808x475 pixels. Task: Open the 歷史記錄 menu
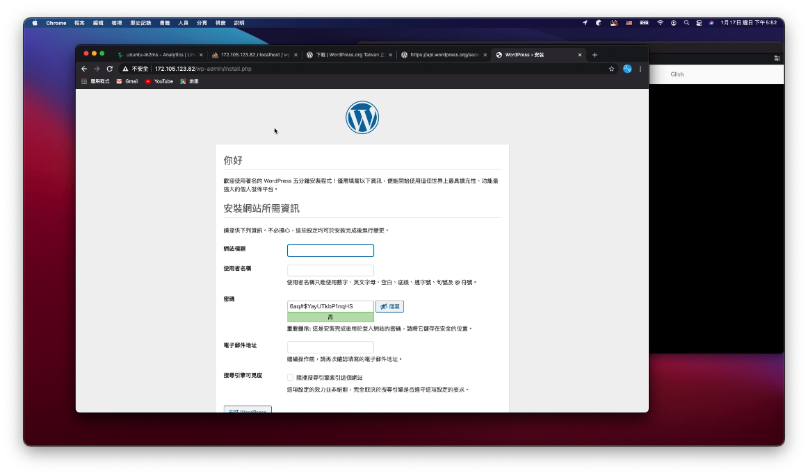point(140,23)
